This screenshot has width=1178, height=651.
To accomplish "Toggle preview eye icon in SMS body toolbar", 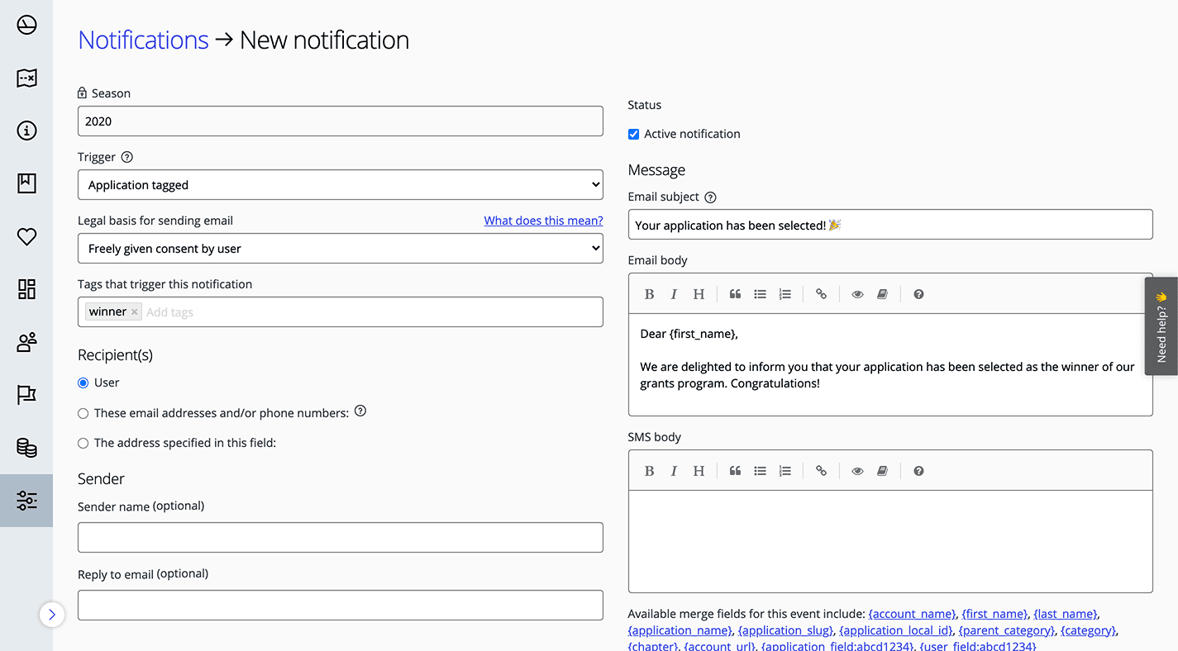I will (857, 471).
